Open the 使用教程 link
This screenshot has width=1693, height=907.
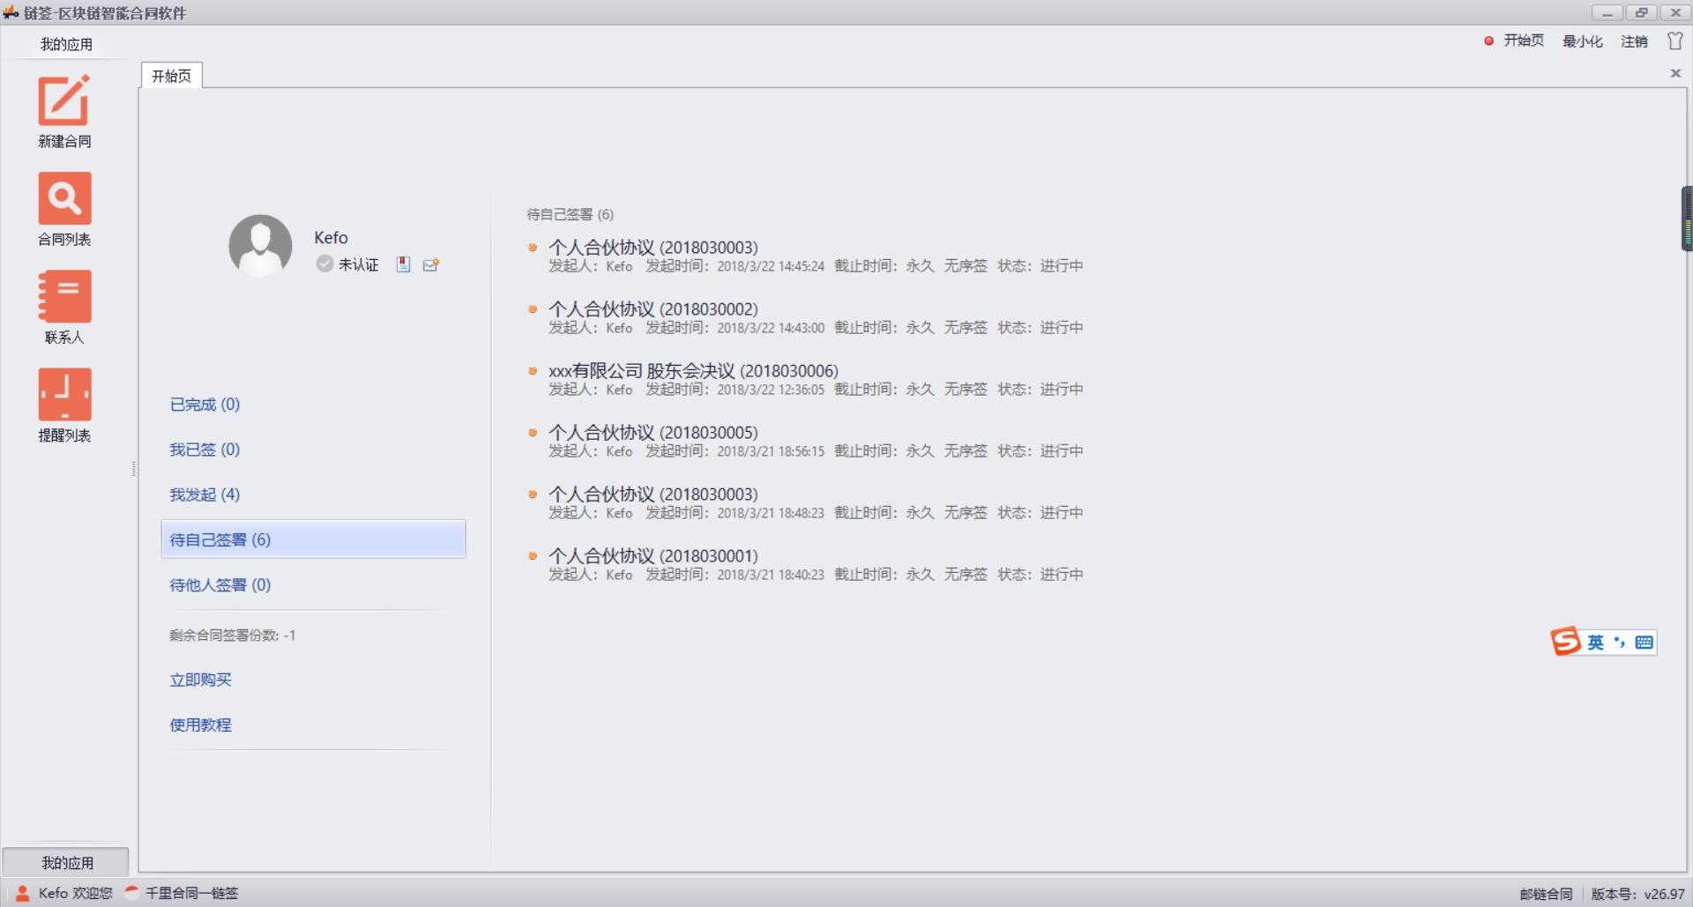point(200,725)
